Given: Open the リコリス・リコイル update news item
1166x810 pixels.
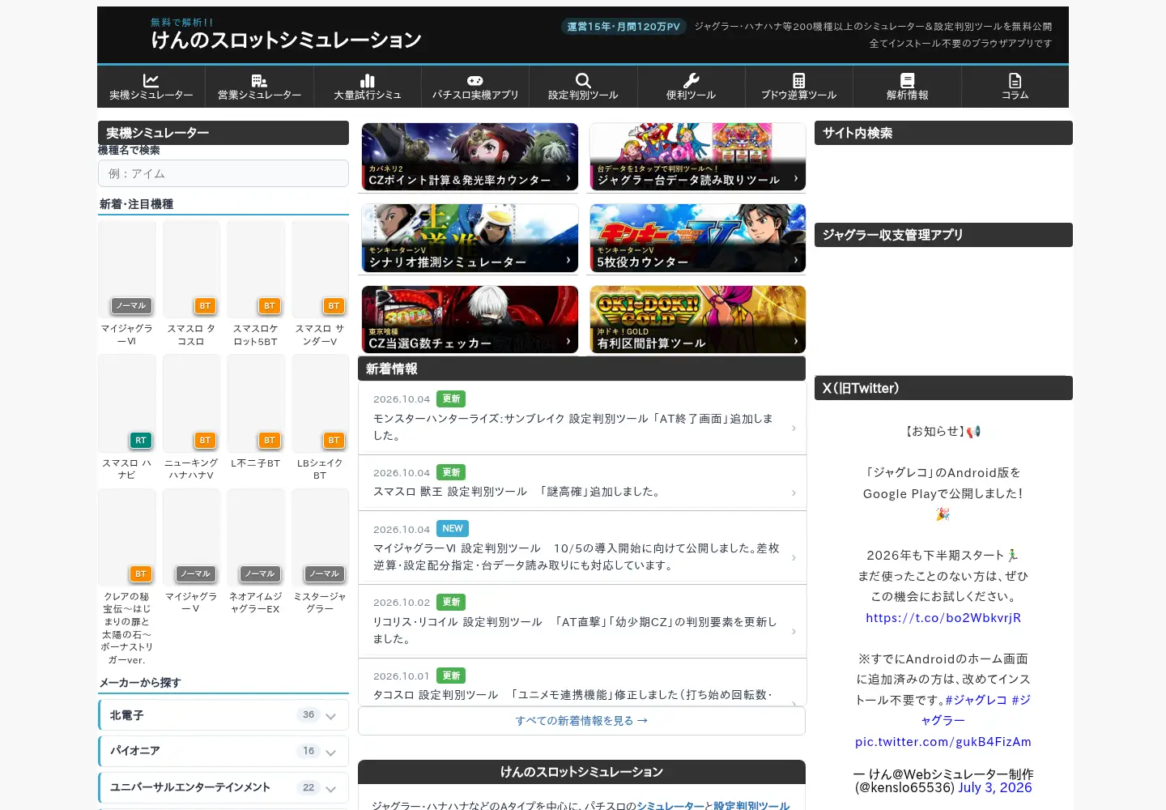Looking at the screenshot, I should click(x=582, y=620).
